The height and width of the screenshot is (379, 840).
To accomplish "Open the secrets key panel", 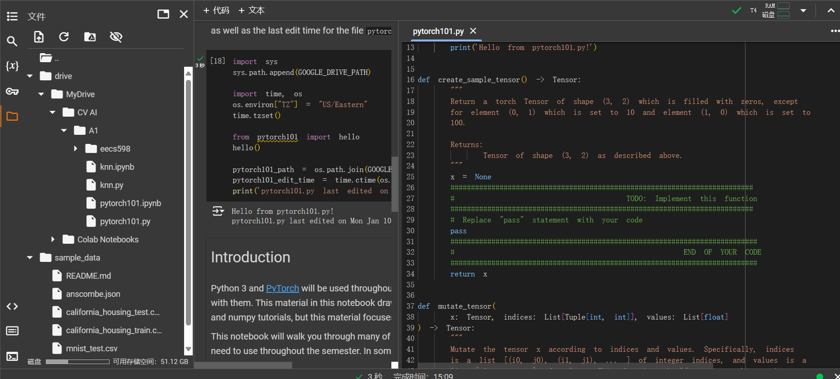I will pyautogui.click(x=12, y=91).
